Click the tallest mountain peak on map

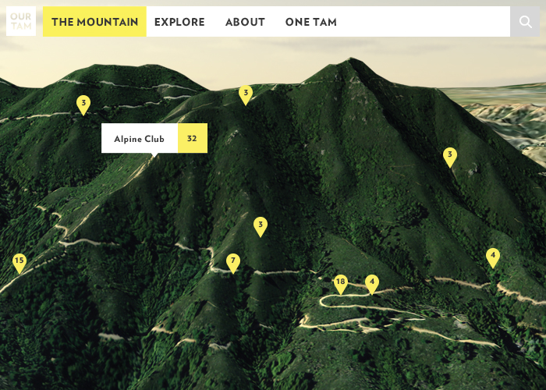click(353, 62)
